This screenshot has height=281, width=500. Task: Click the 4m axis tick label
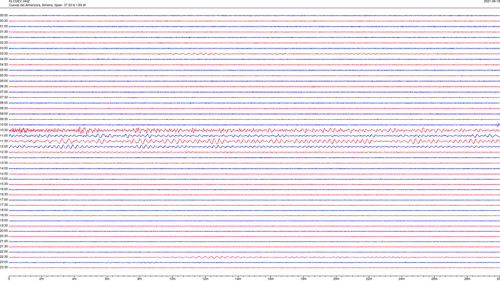(74, 279)
